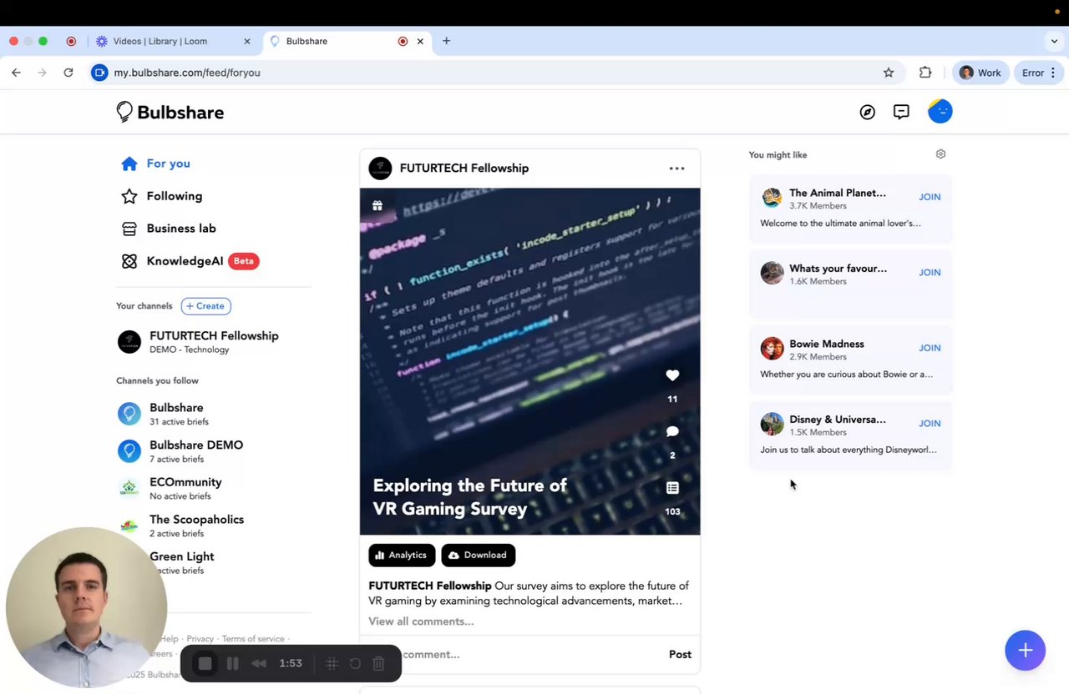Stop the Loom recording
1069x694 pixels.
pyautogui.click(x=205, y=663)
